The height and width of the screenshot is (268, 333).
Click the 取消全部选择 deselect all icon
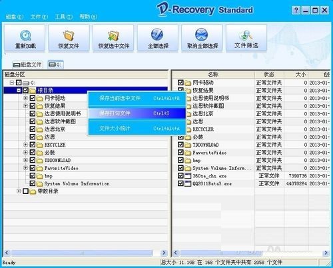(202, 35)
